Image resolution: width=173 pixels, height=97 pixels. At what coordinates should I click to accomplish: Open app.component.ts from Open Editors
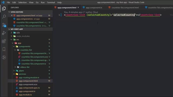pyautogui.click(x=30, y=19)
